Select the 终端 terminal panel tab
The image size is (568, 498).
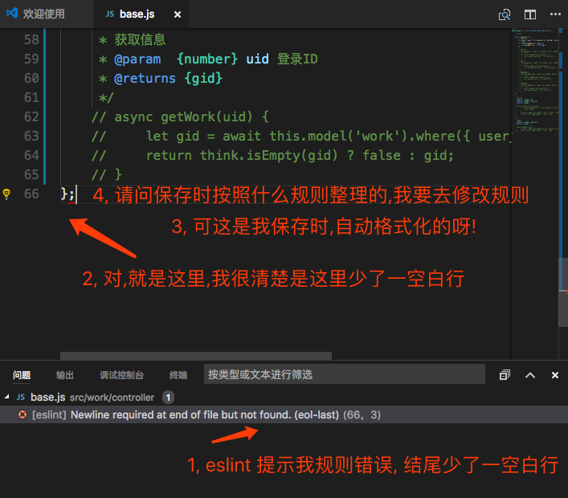[x=178, y=375]
